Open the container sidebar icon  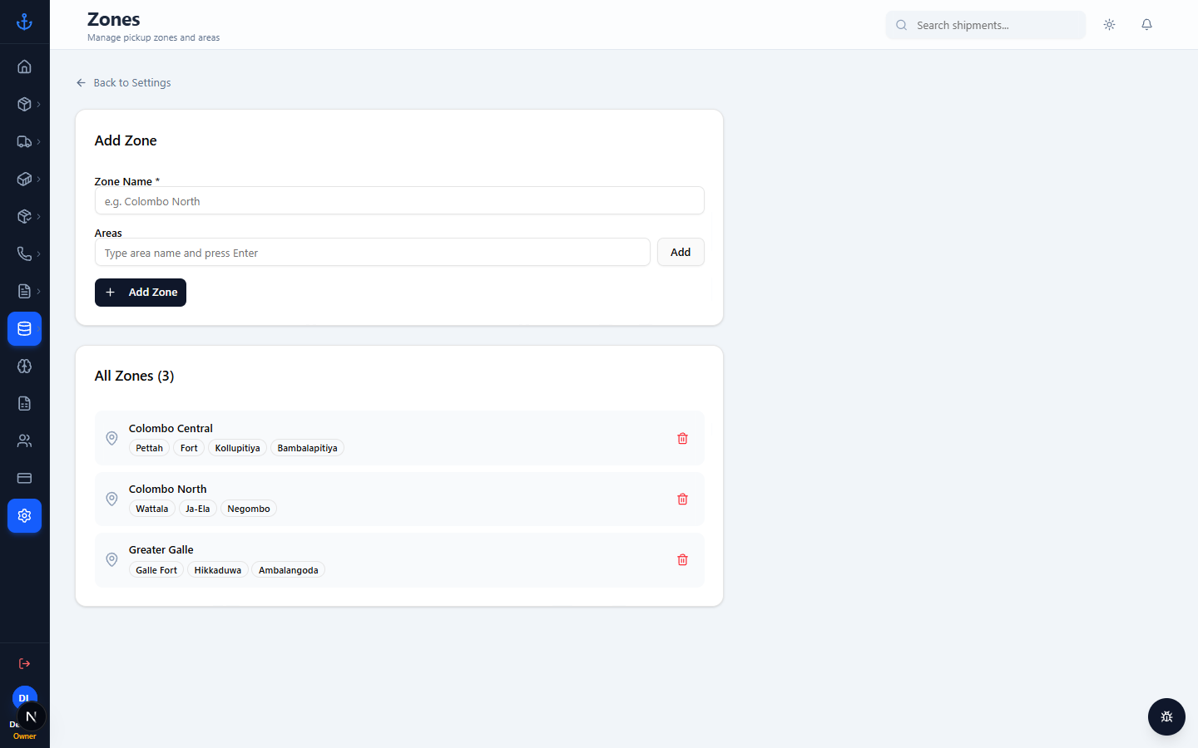click(24, 179)
